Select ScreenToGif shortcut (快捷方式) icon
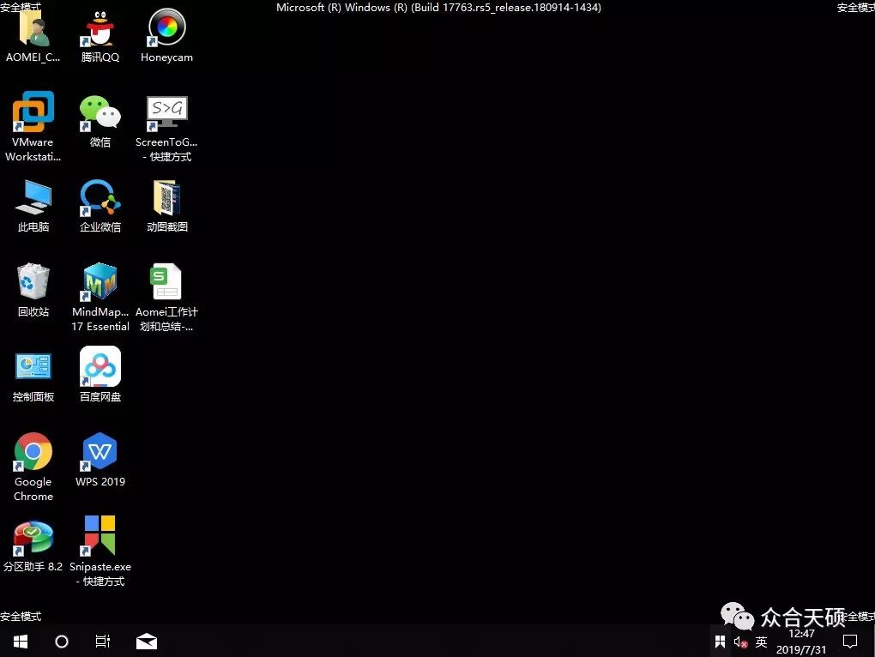Viewport: 875px width, 657px height. click(x=166, y=114)
